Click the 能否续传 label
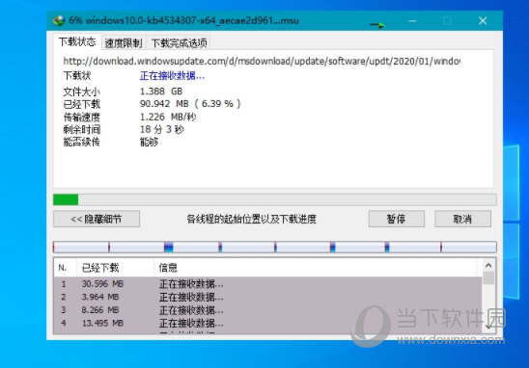 pos(82,142)
